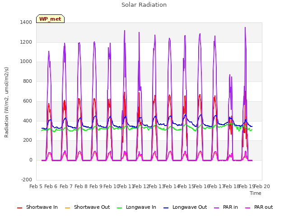
Task: Toggle the PAR in legend entry
Action: (x=226, y=207)
